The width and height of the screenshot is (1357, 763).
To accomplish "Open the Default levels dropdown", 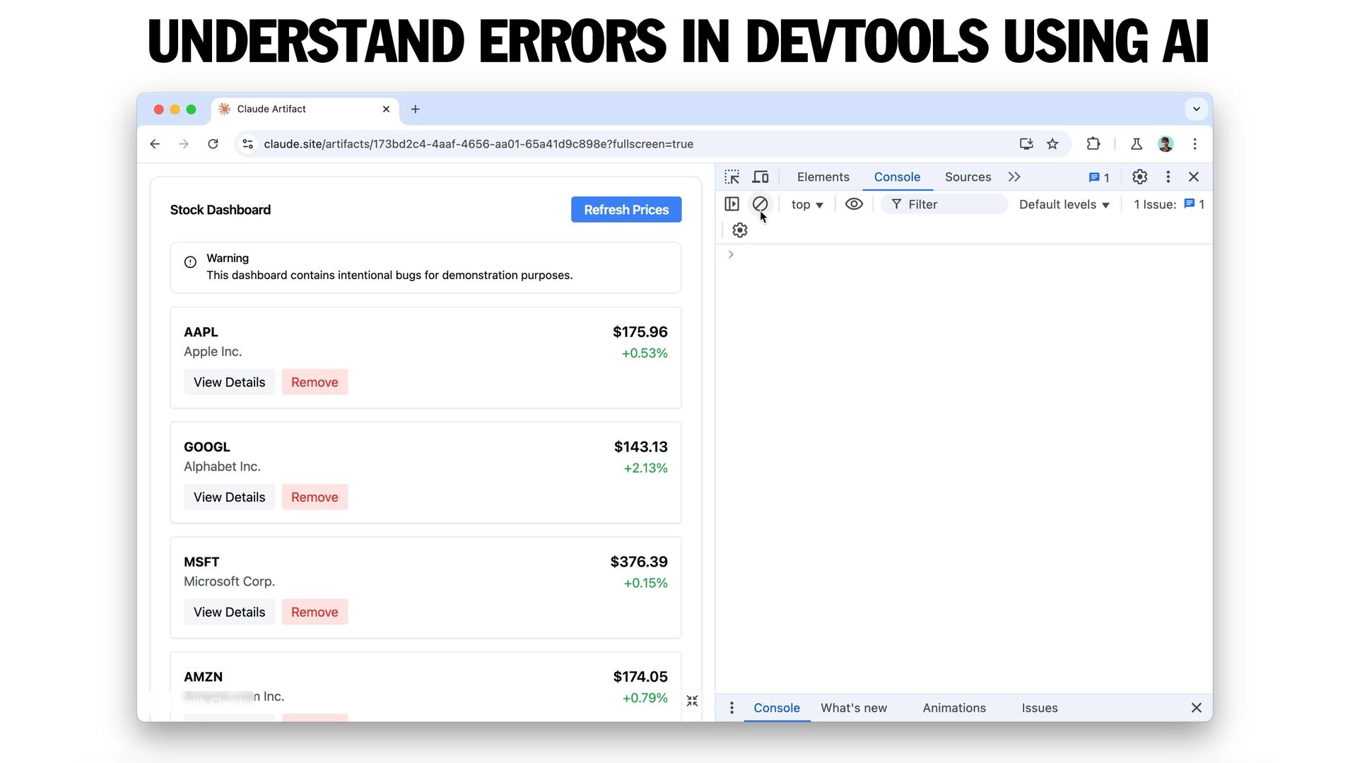I will (1064, 204).
